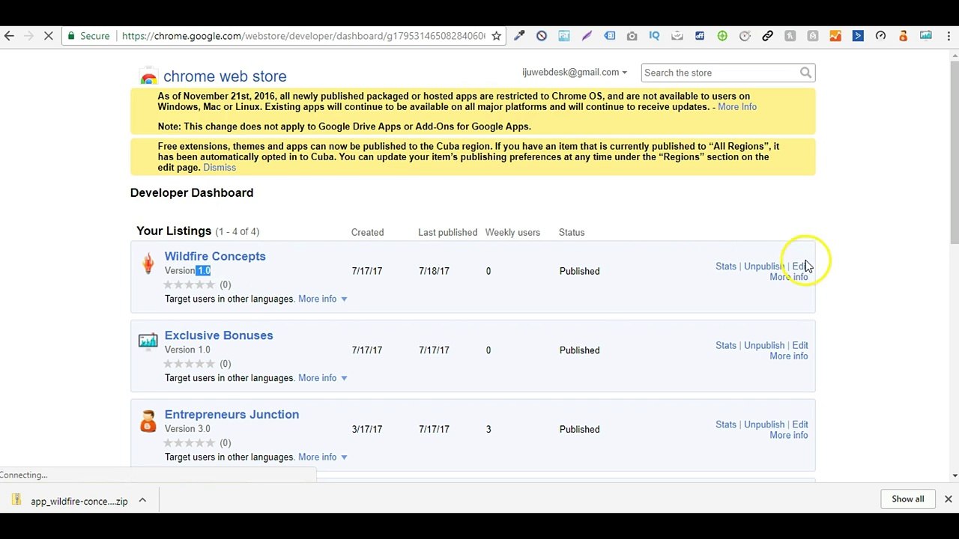View Stats for Entrepreneurs Junction
The image size is (959, 539).
tap(726, 425)
